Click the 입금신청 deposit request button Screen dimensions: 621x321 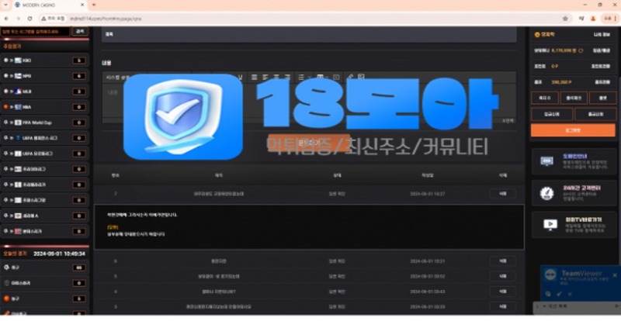[x=552, y=114]
